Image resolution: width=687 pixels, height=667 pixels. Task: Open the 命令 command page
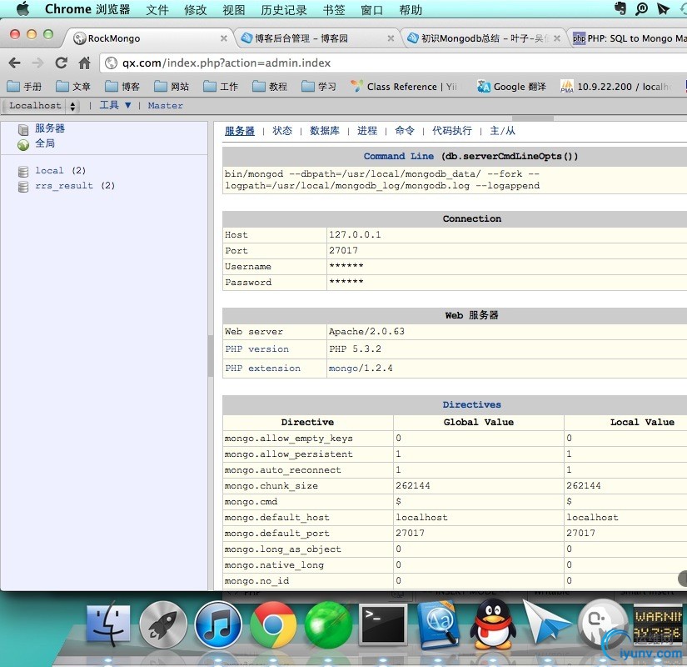pos(405,131)
